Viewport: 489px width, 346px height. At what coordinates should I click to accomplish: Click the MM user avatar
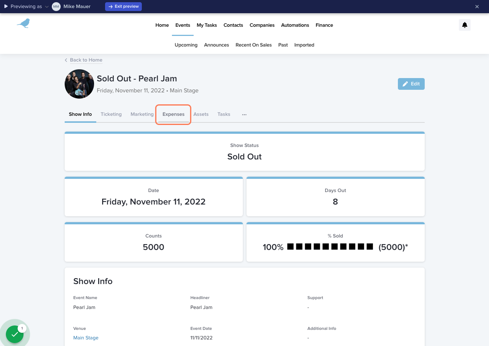pos(56,7)
